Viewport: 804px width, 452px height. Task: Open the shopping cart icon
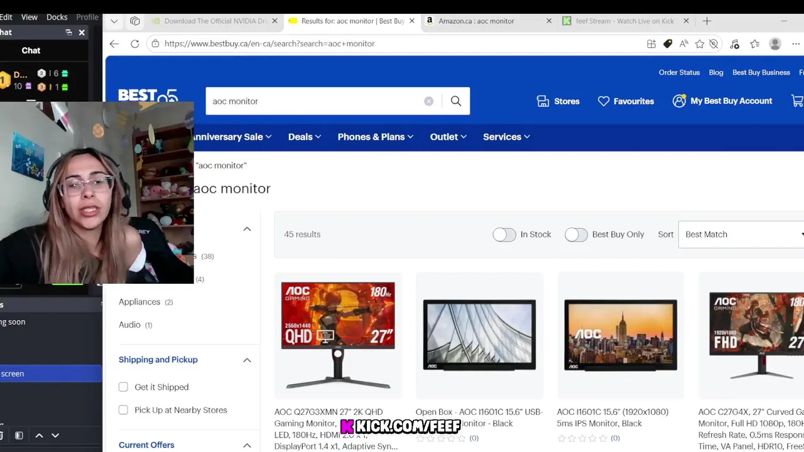pyautogui.click(x=797, y=101)
